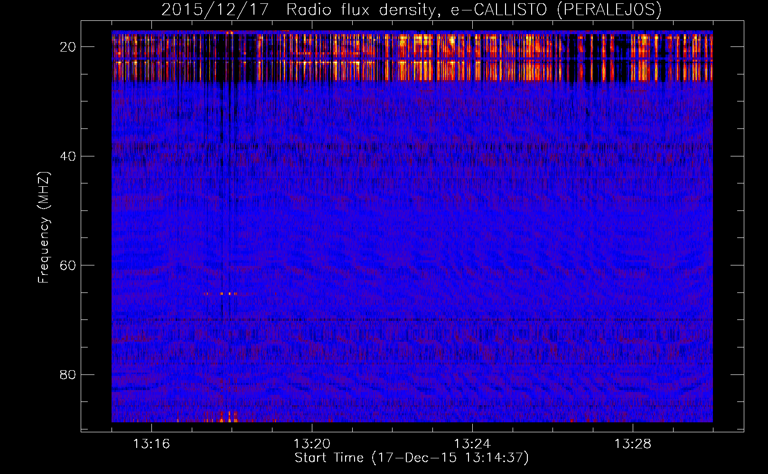The image size is (768, 474).
Task: Click the "Frequency (MHZ)" axis label
Action: (44, 228)
